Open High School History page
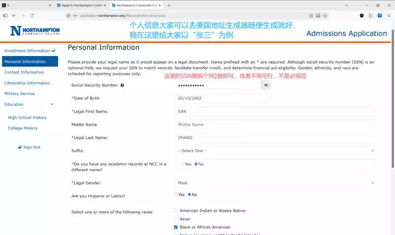 (27, 117)
